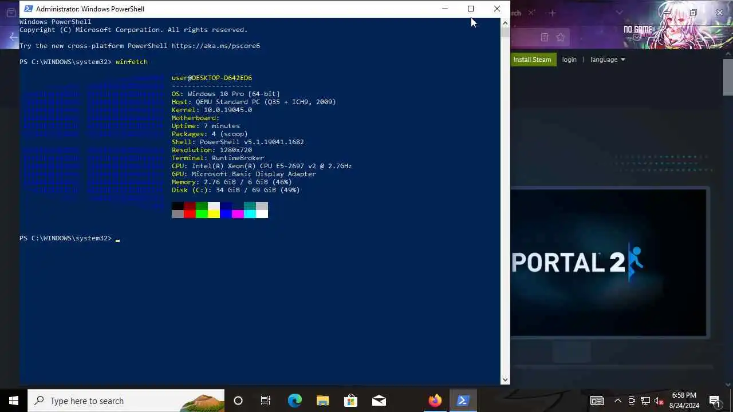Close the current Firefox tab
Viewport: 733px width, 412px height.
click(x=531, y=13)
